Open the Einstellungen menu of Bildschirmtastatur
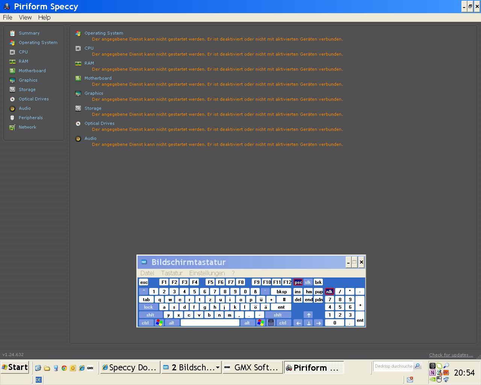The width and height of the screenshot is (481, 385). point(207,273)
